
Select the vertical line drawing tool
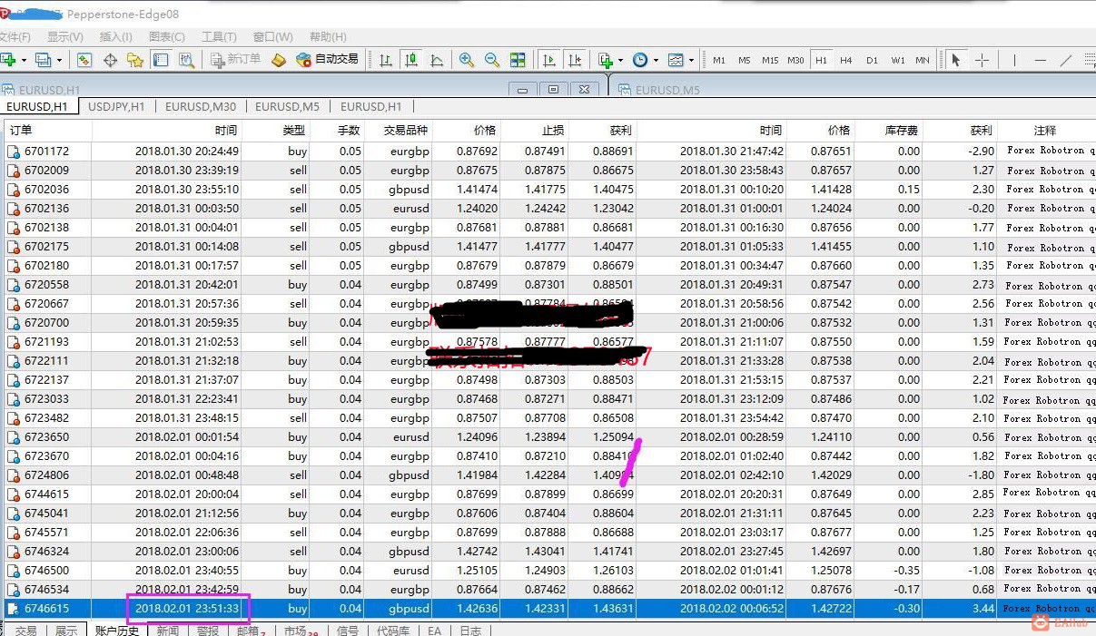tap(1014, 60)
